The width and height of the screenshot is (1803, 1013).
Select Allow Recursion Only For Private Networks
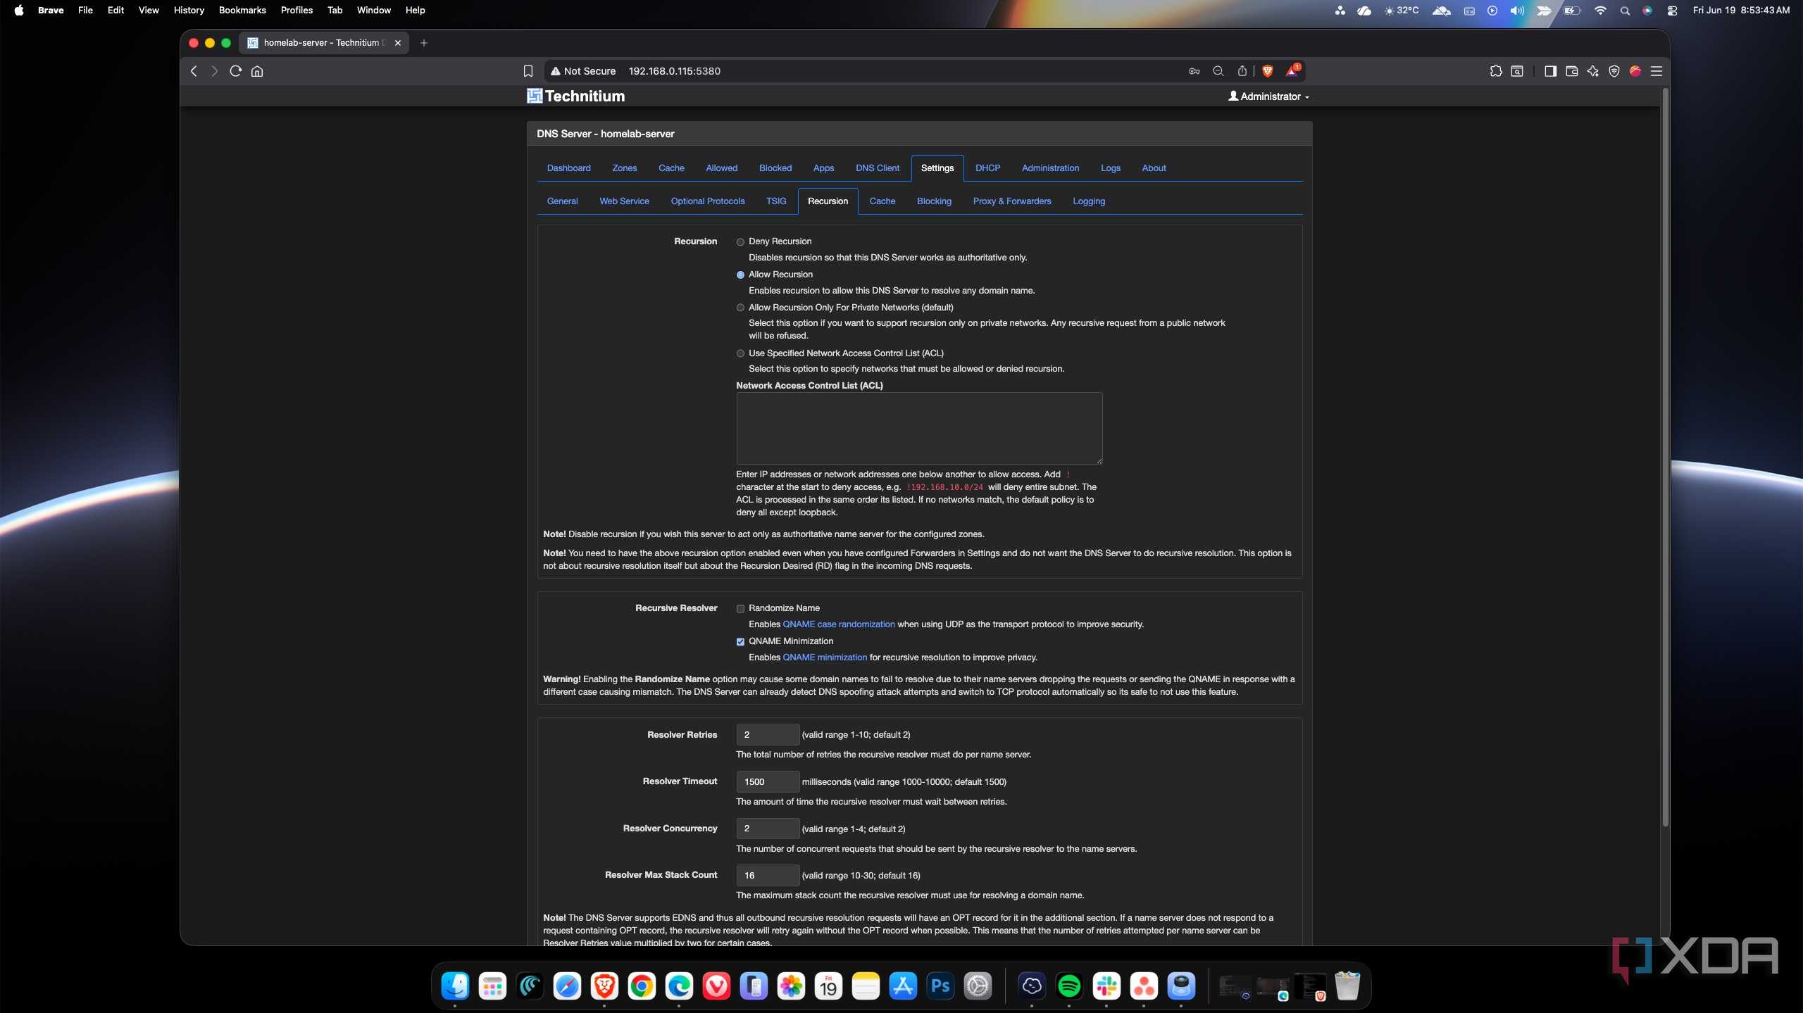point(740,308)
